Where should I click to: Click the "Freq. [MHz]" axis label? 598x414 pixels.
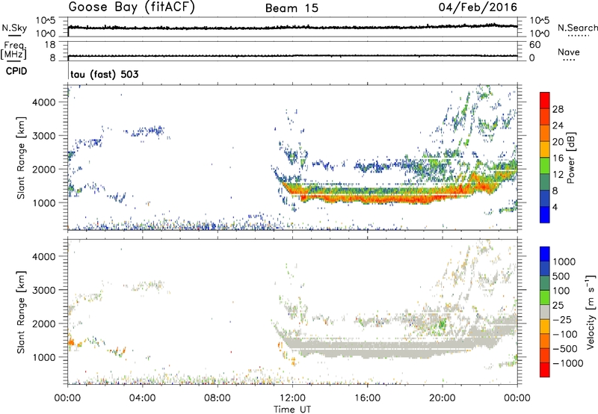pos(13,50)
